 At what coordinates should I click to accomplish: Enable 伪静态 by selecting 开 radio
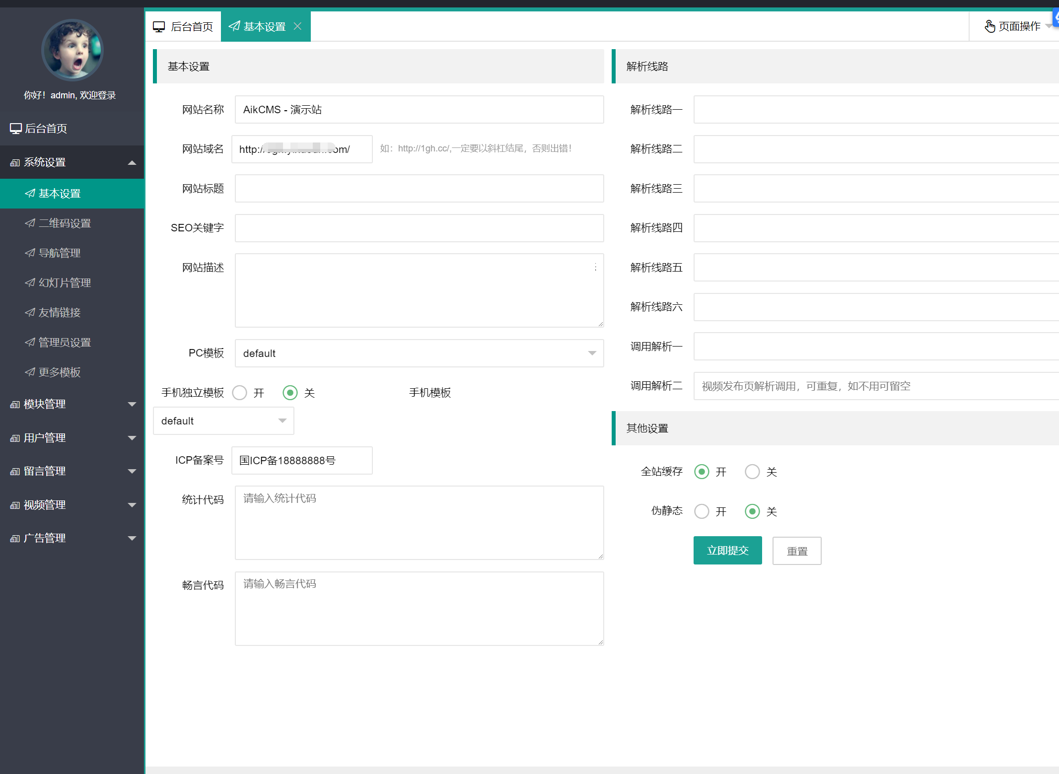point(702,511)
